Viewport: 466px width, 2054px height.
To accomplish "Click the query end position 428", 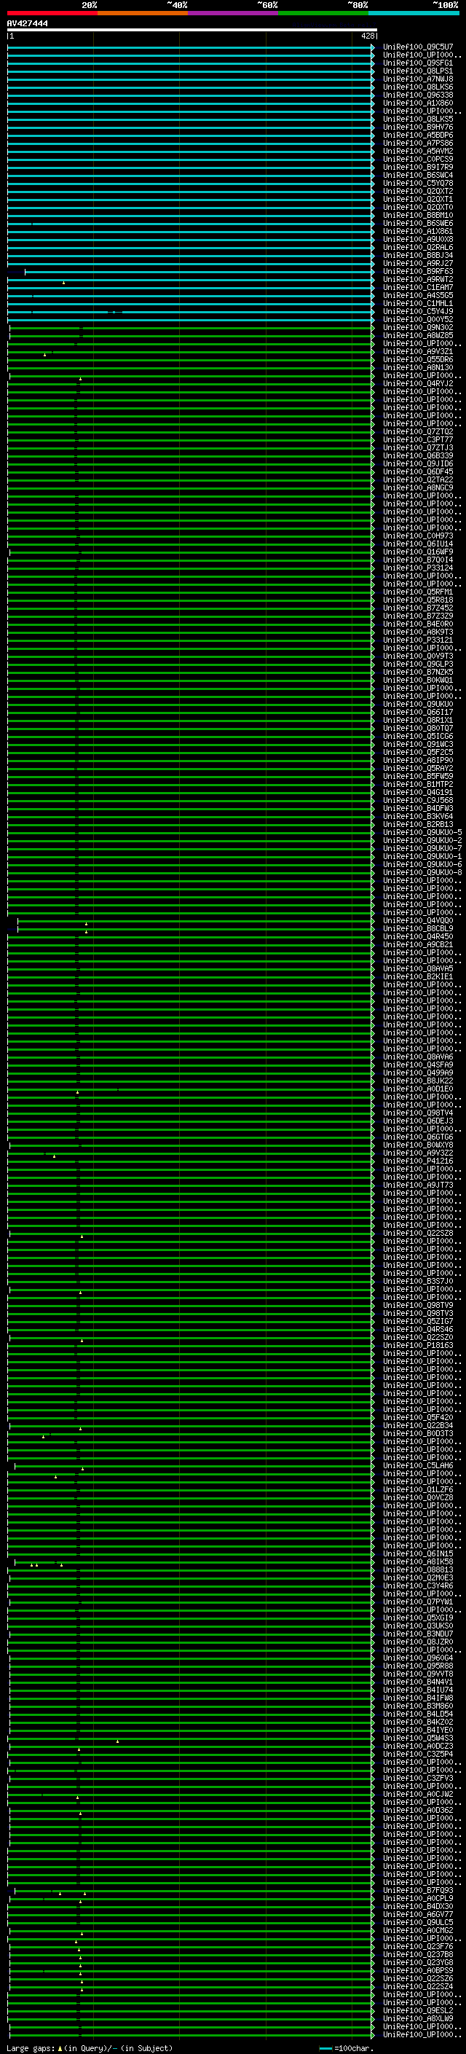I will (367, 36).
